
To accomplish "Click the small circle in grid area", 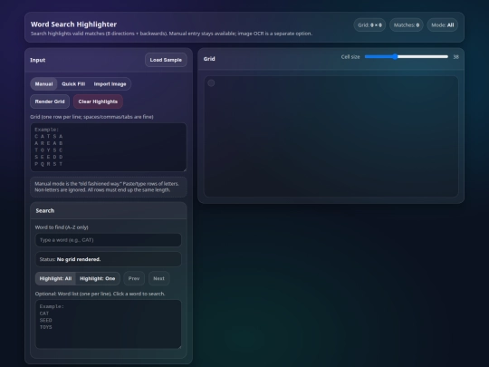I will (x=211, y=83).
